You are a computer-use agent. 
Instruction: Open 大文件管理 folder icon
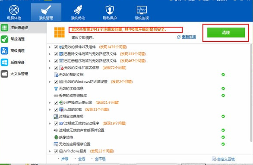4,74
